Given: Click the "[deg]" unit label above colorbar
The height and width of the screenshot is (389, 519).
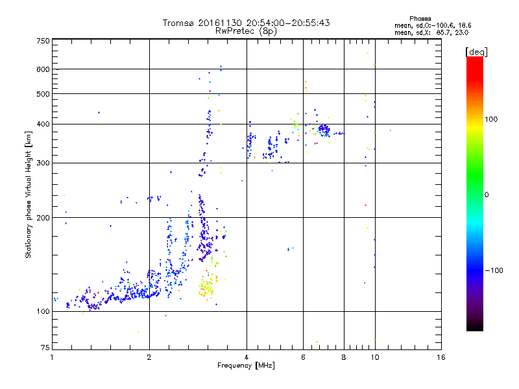Looking at the screenshot, I should 476,52.
